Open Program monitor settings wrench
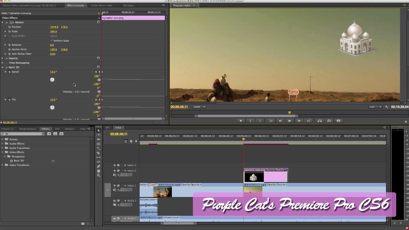The width and height of the screenshot is (409, 230). (387, 107)
